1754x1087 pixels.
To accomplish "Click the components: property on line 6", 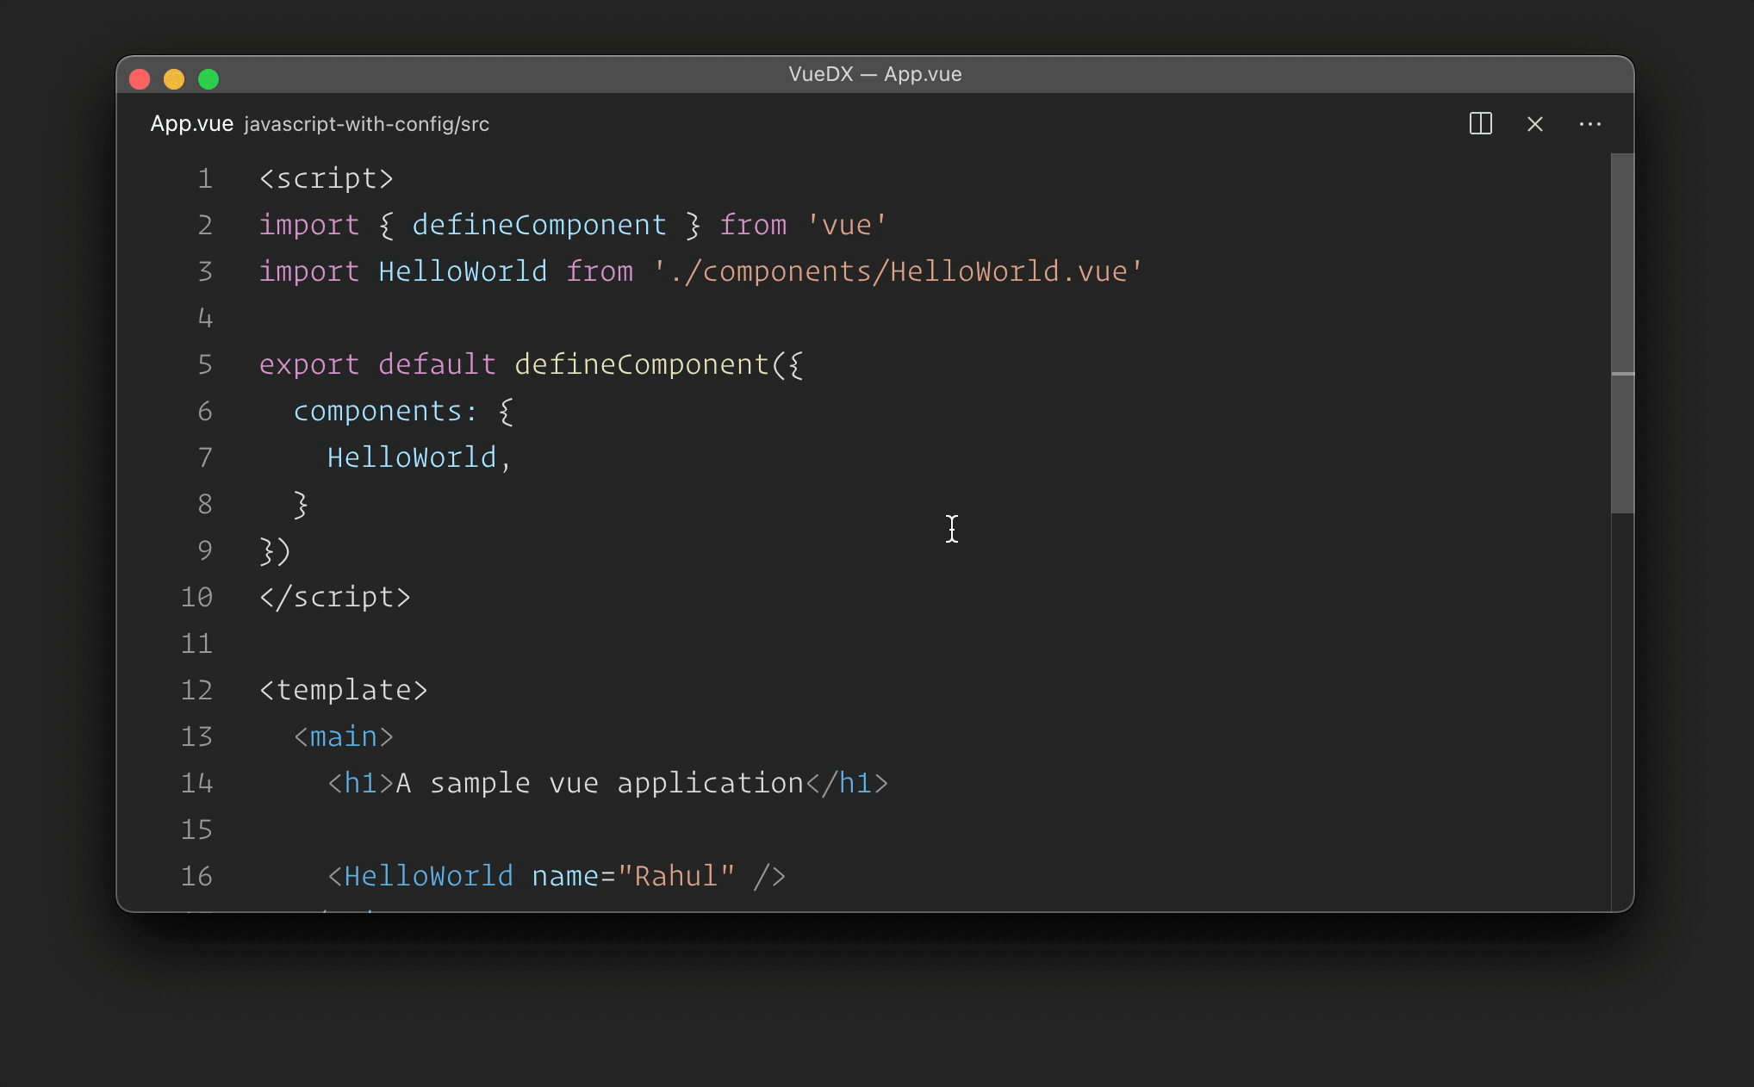I will coord(385,411).
